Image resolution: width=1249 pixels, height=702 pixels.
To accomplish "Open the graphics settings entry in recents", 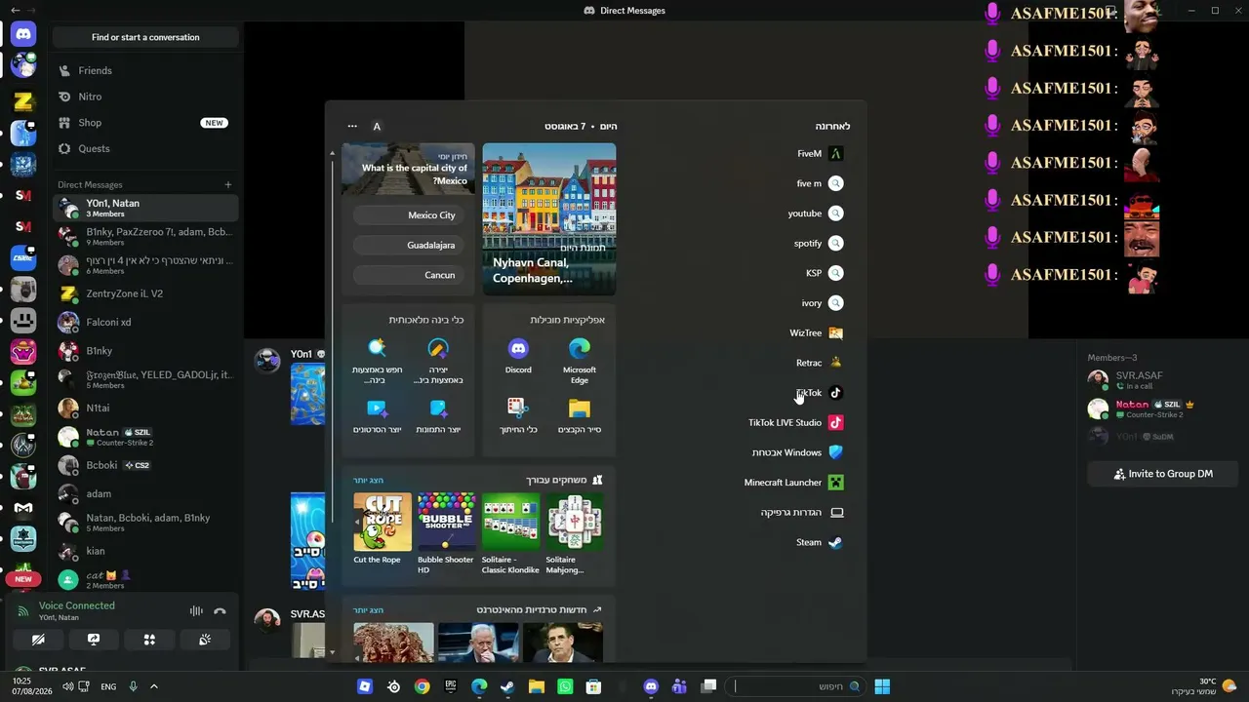I will tap(801, 513).
